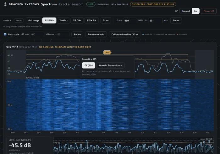This screenshot has height=154, width=220.
Task: Click the CRSF marker badge on spectrum
Action: (x=107, y=53)
